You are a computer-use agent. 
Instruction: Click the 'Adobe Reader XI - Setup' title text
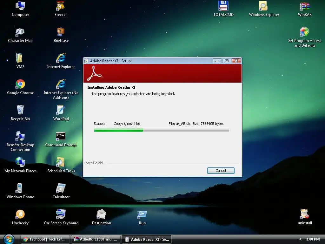coord(110,61)
